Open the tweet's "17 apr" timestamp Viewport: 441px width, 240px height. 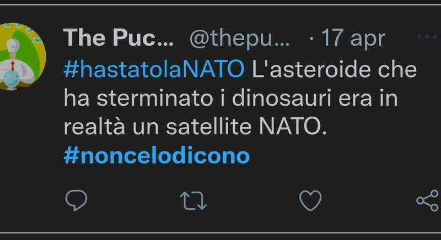[352, 37]
